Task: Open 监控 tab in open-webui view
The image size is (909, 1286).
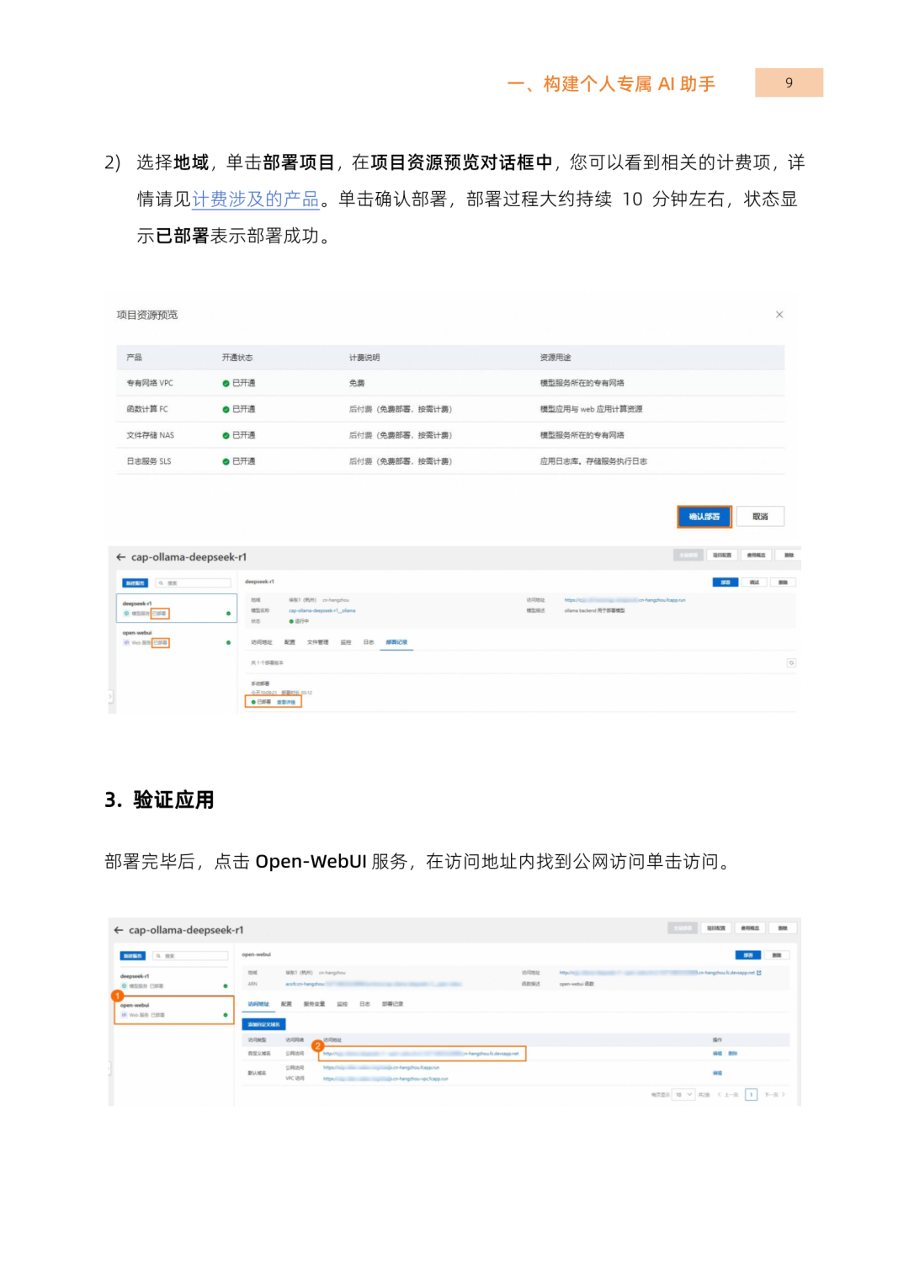Action: [x=342, y=1004]
